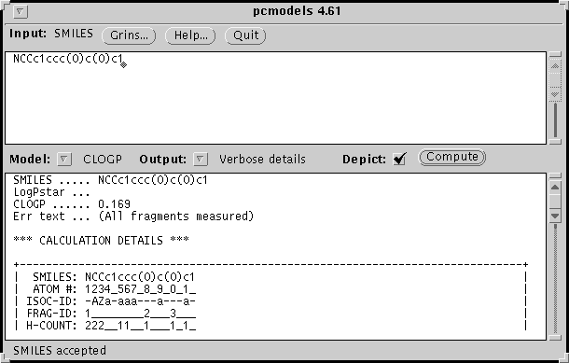Click the input pane scroll-up arrow
Screen dimensions: 569x363
pos(555,66)
